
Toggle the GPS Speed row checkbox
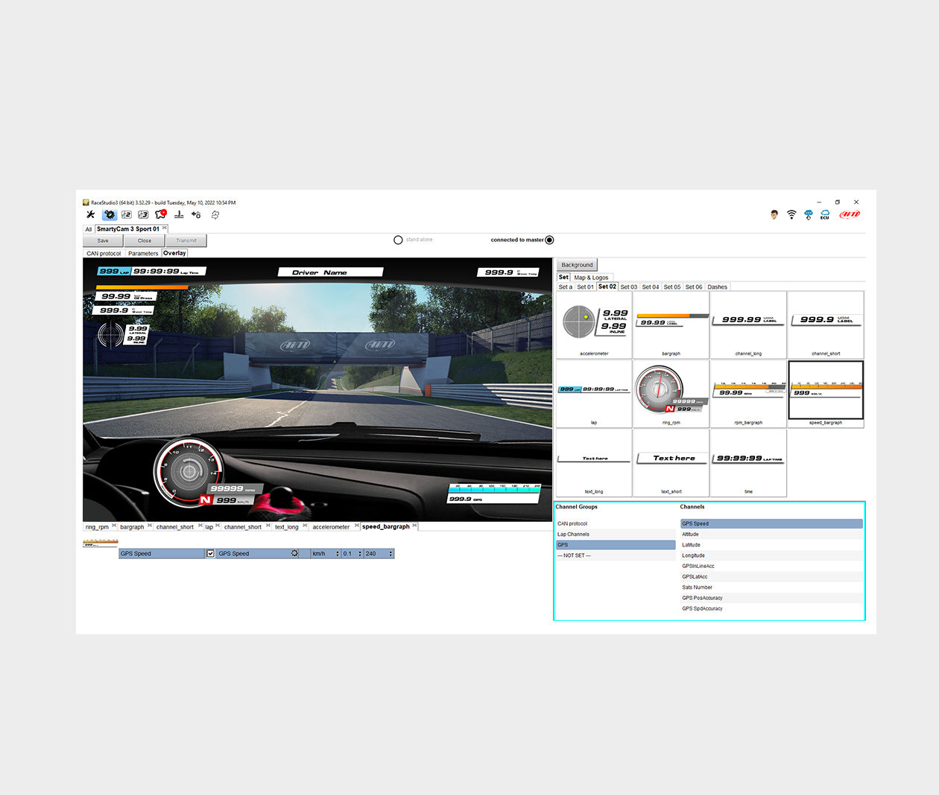coord(210,554)
